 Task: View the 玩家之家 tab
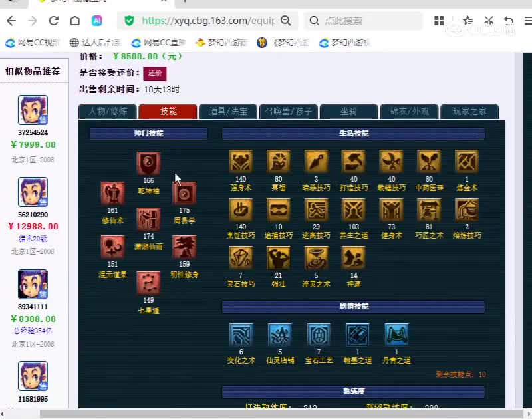(469, 112)
